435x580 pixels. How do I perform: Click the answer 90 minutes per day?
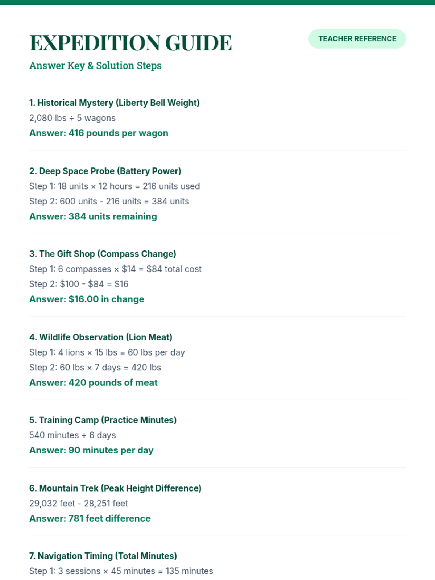[x=91, y=450]
